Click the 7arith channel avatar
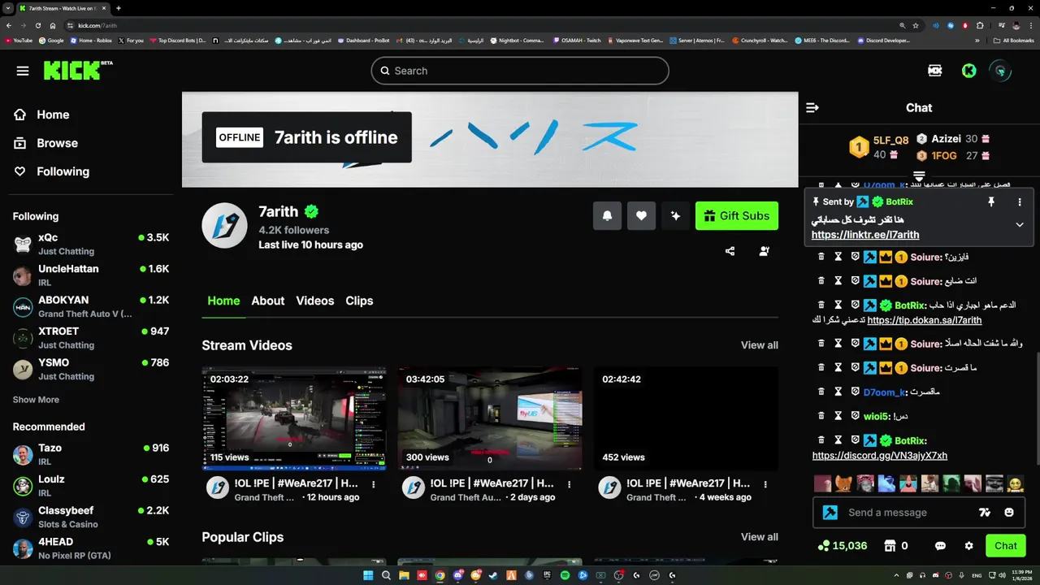1040x585 pixels. [224, 225]
